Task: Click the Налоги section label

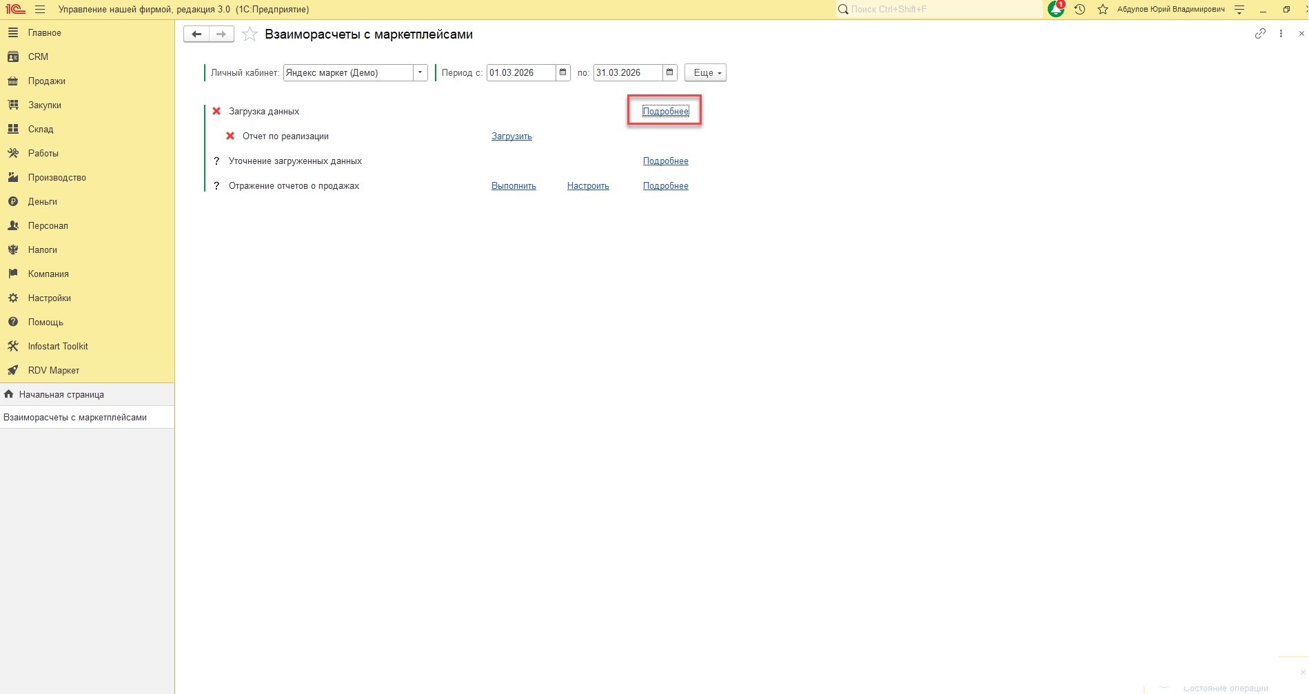Action: point(43,249)
